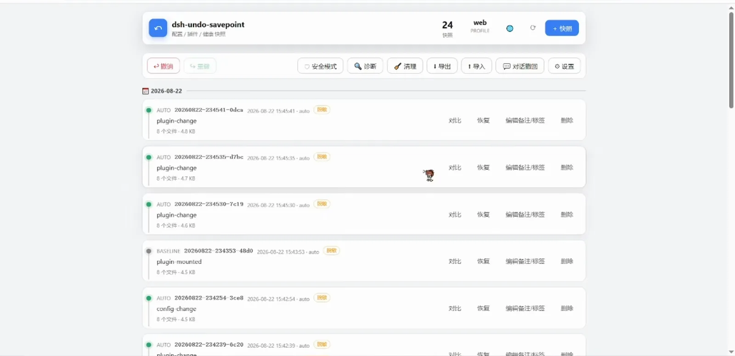
Task: Click the blue undo logo beside dsh-undo-savepoint
Action: click(x=158, y=28)
